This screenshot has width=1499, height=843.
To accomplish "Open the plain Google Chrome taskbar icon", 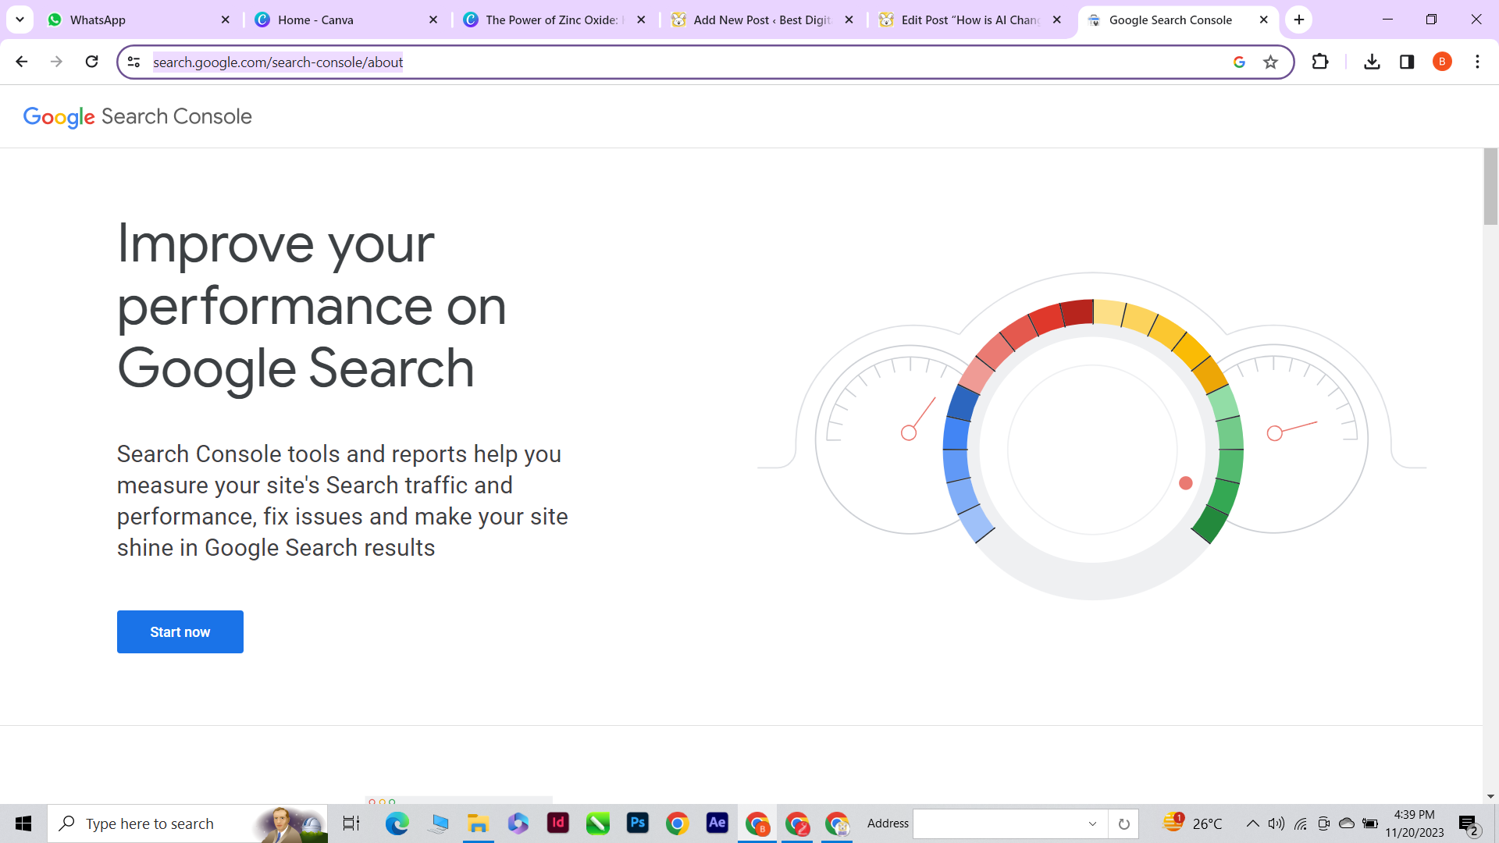I will (678, 823).
